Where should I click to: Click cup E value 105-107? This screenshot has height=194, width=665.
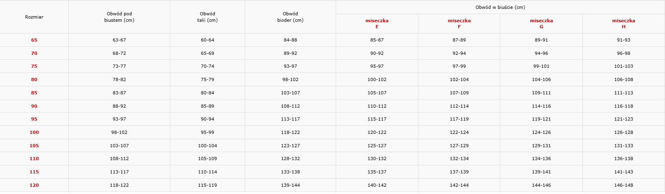click(x=377, y=93)
